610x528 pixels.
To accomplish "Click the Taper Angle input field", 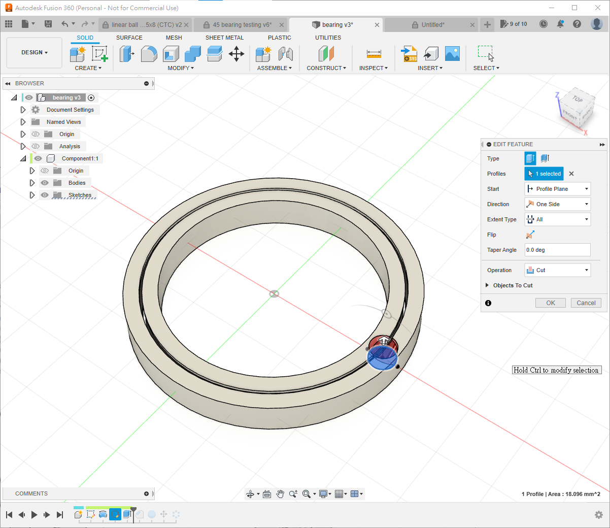I will pyautogui.click(x=557, y=250).
